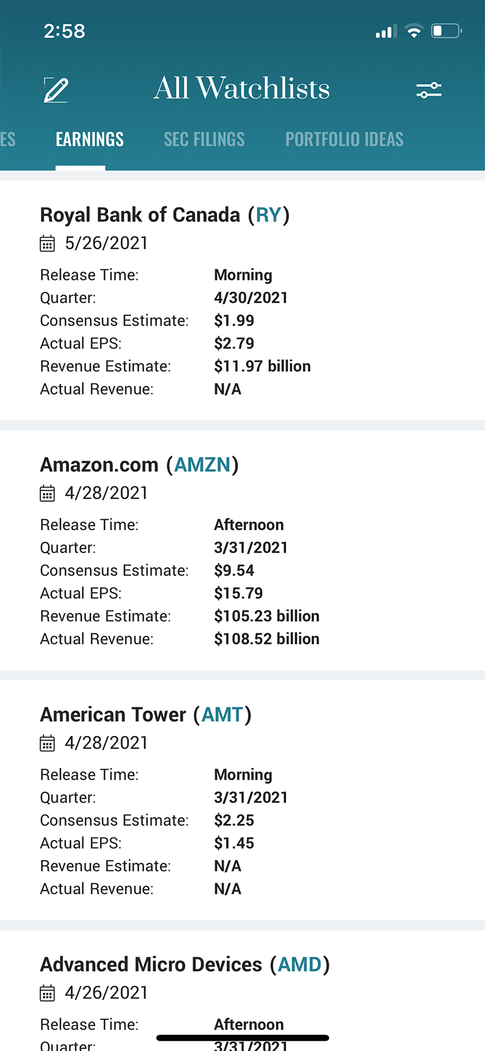
Task: Select the Earnings tab
Action: [x=90, y=140]
